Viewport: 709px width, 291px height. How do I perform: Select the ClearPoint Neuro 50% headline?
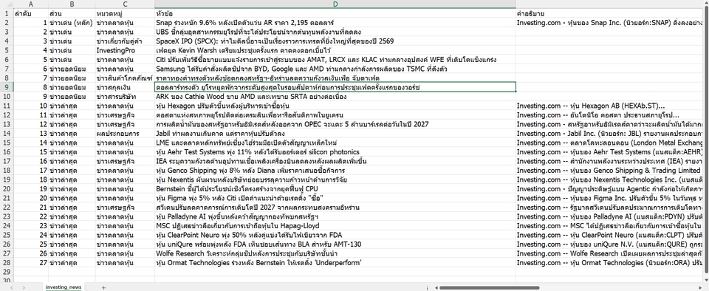point(335,235)
